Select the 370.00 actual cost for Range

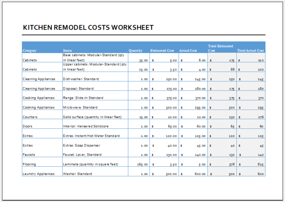point(193,95)
